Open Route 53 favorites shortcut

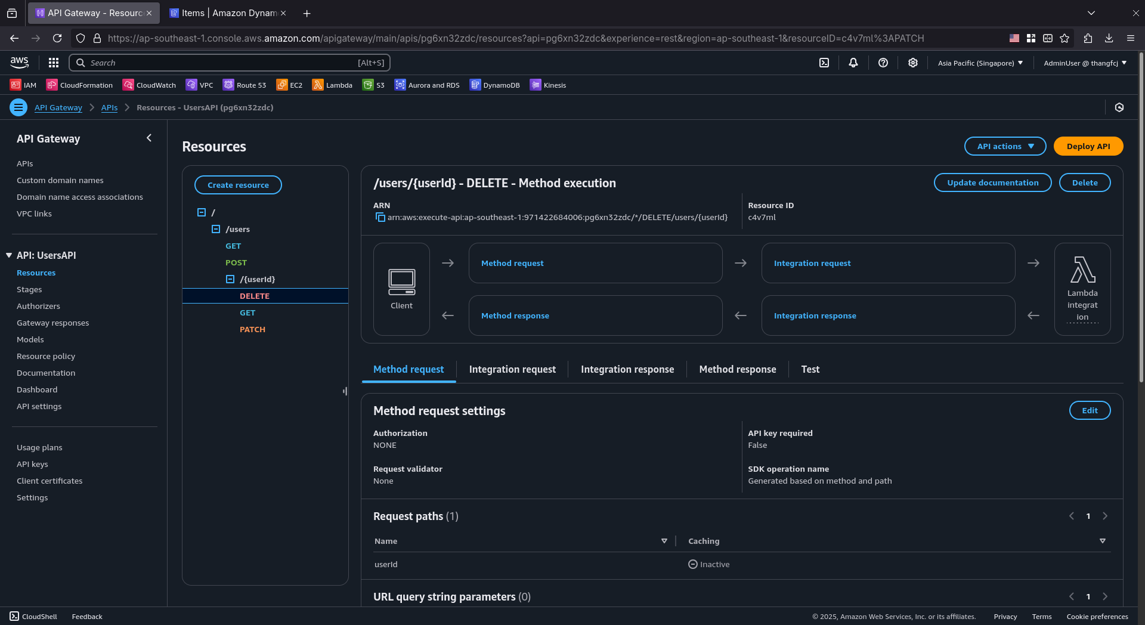(245, 85)
